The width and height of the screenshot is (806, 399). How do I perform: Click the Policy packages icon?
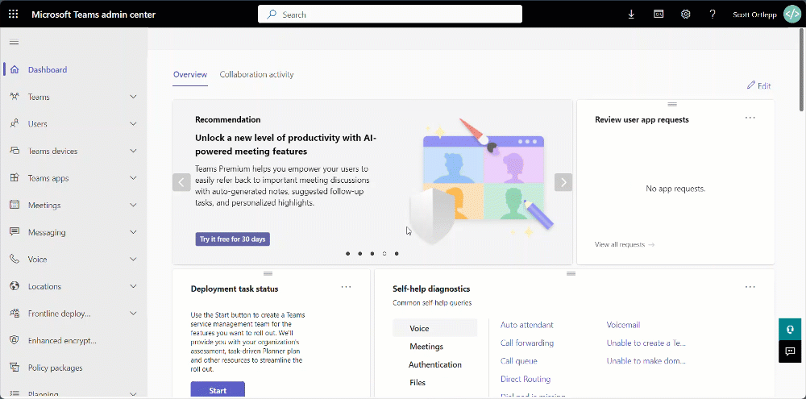click(15, 368)
